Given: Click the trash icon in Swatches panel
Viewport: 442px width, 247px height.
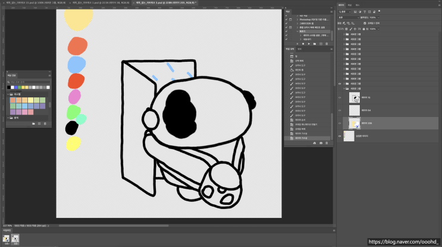Looking at the screenshot, I should (x=45, y=123).
